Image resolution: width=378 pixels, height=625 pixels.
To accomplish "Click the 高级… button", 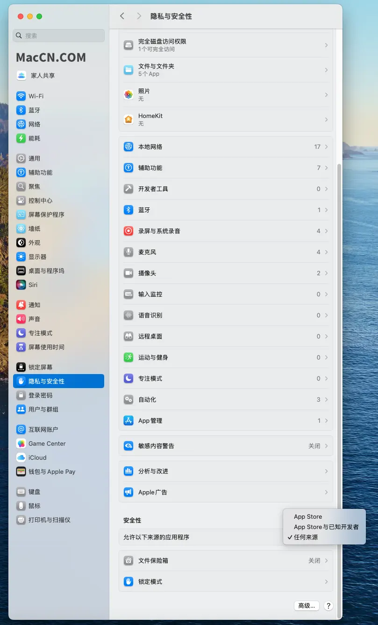I will [x=307, y=605].
